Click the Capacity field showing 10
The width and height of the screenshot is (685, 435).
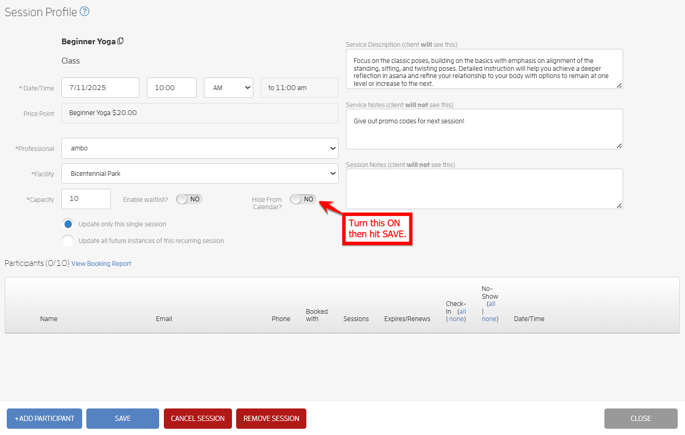click(86, 199)
